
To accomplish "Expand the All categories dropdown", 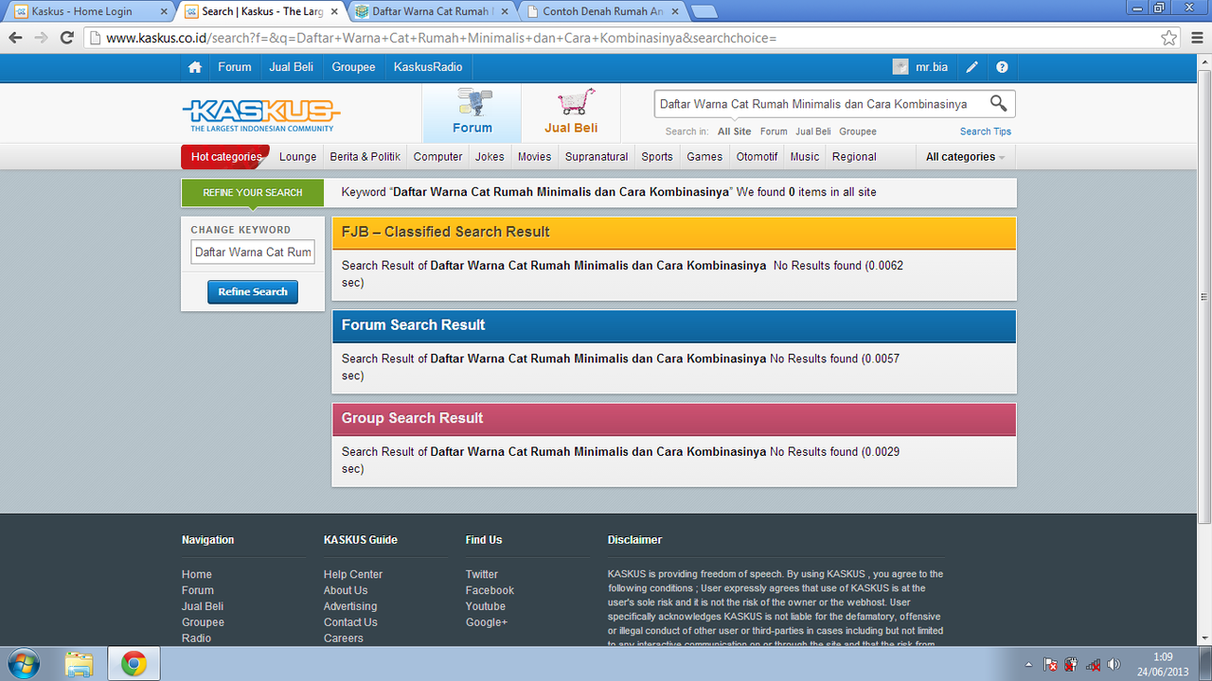I will click(966, 157).
